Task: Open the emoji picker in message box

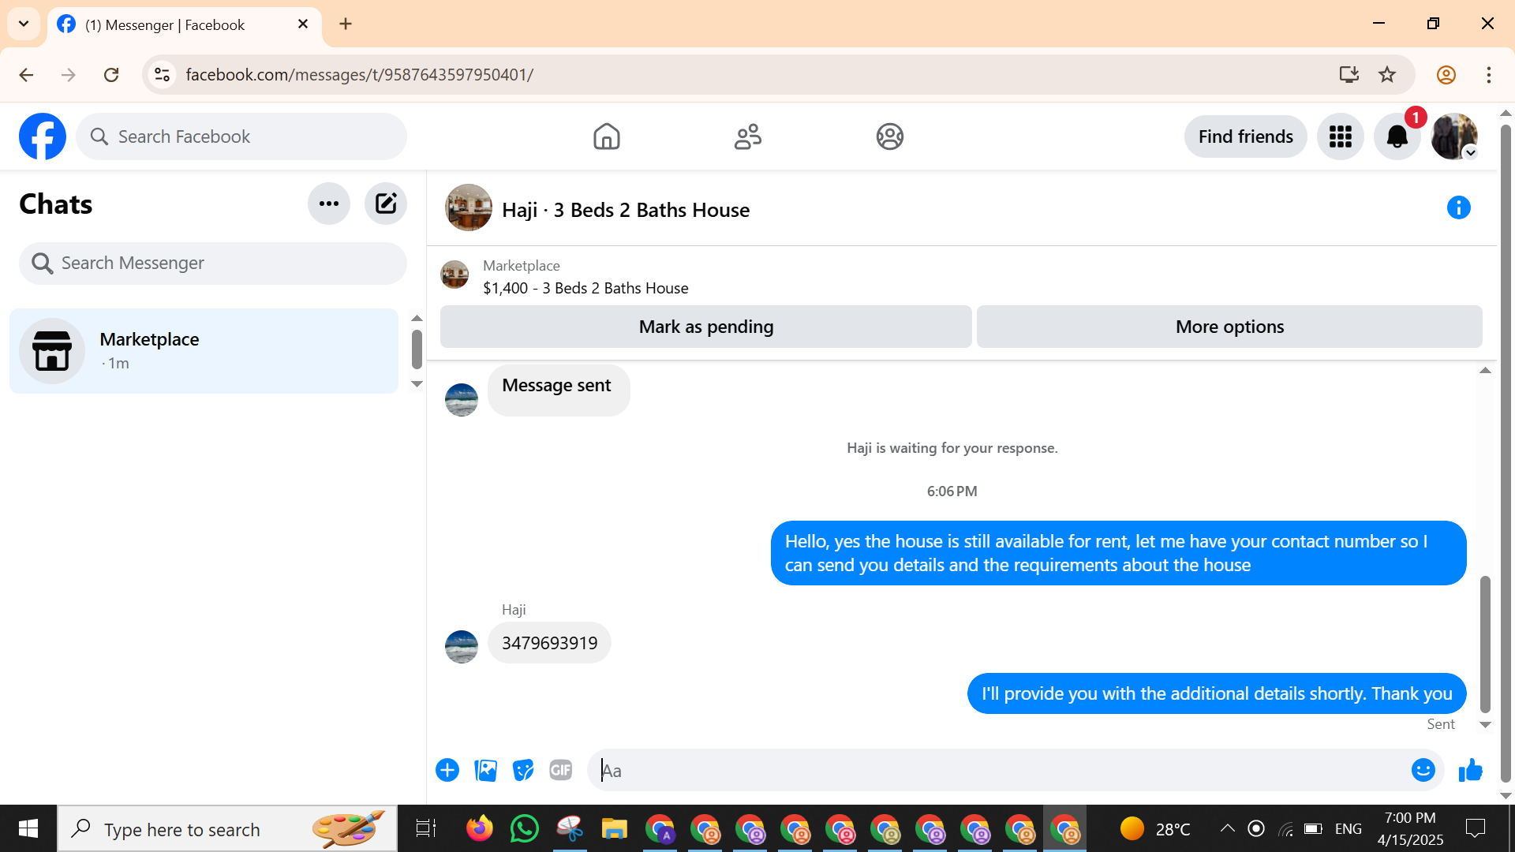Action: point(1423,770)
